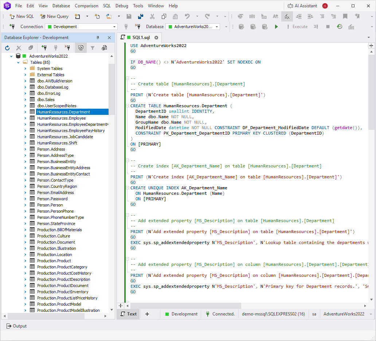Open the Connection dropdown showing Development
376x341 pixels.
[81, 26]
